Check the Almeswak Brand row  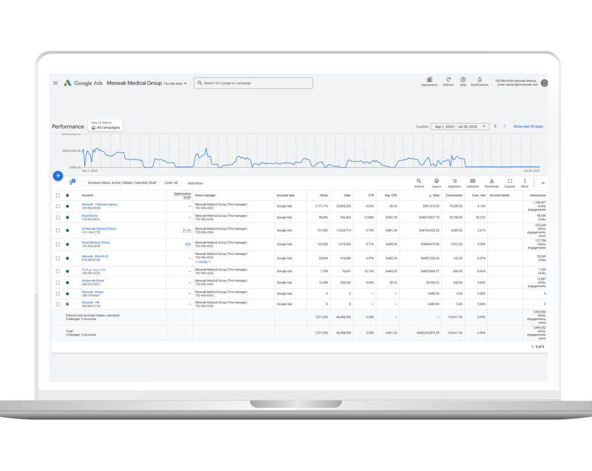(58, 282)
